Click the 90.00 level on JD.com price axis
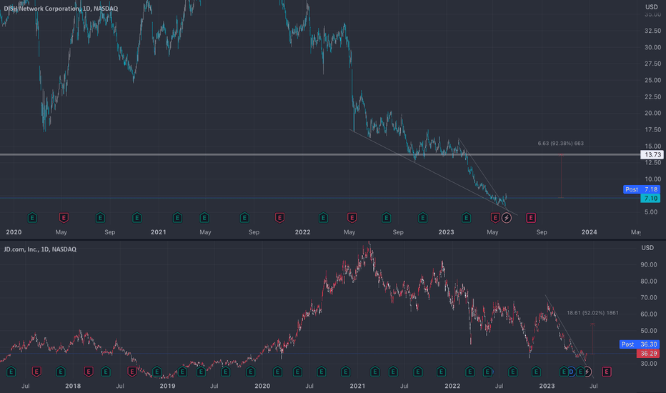 point(649,264)
